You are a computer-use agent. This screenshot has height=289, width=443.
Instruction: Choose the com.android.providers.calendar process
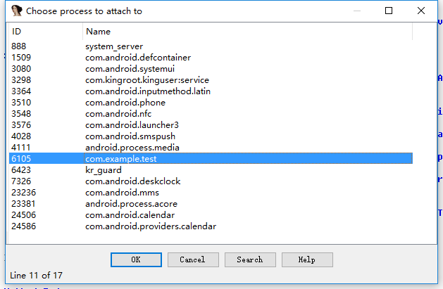(x=151, y=226)
